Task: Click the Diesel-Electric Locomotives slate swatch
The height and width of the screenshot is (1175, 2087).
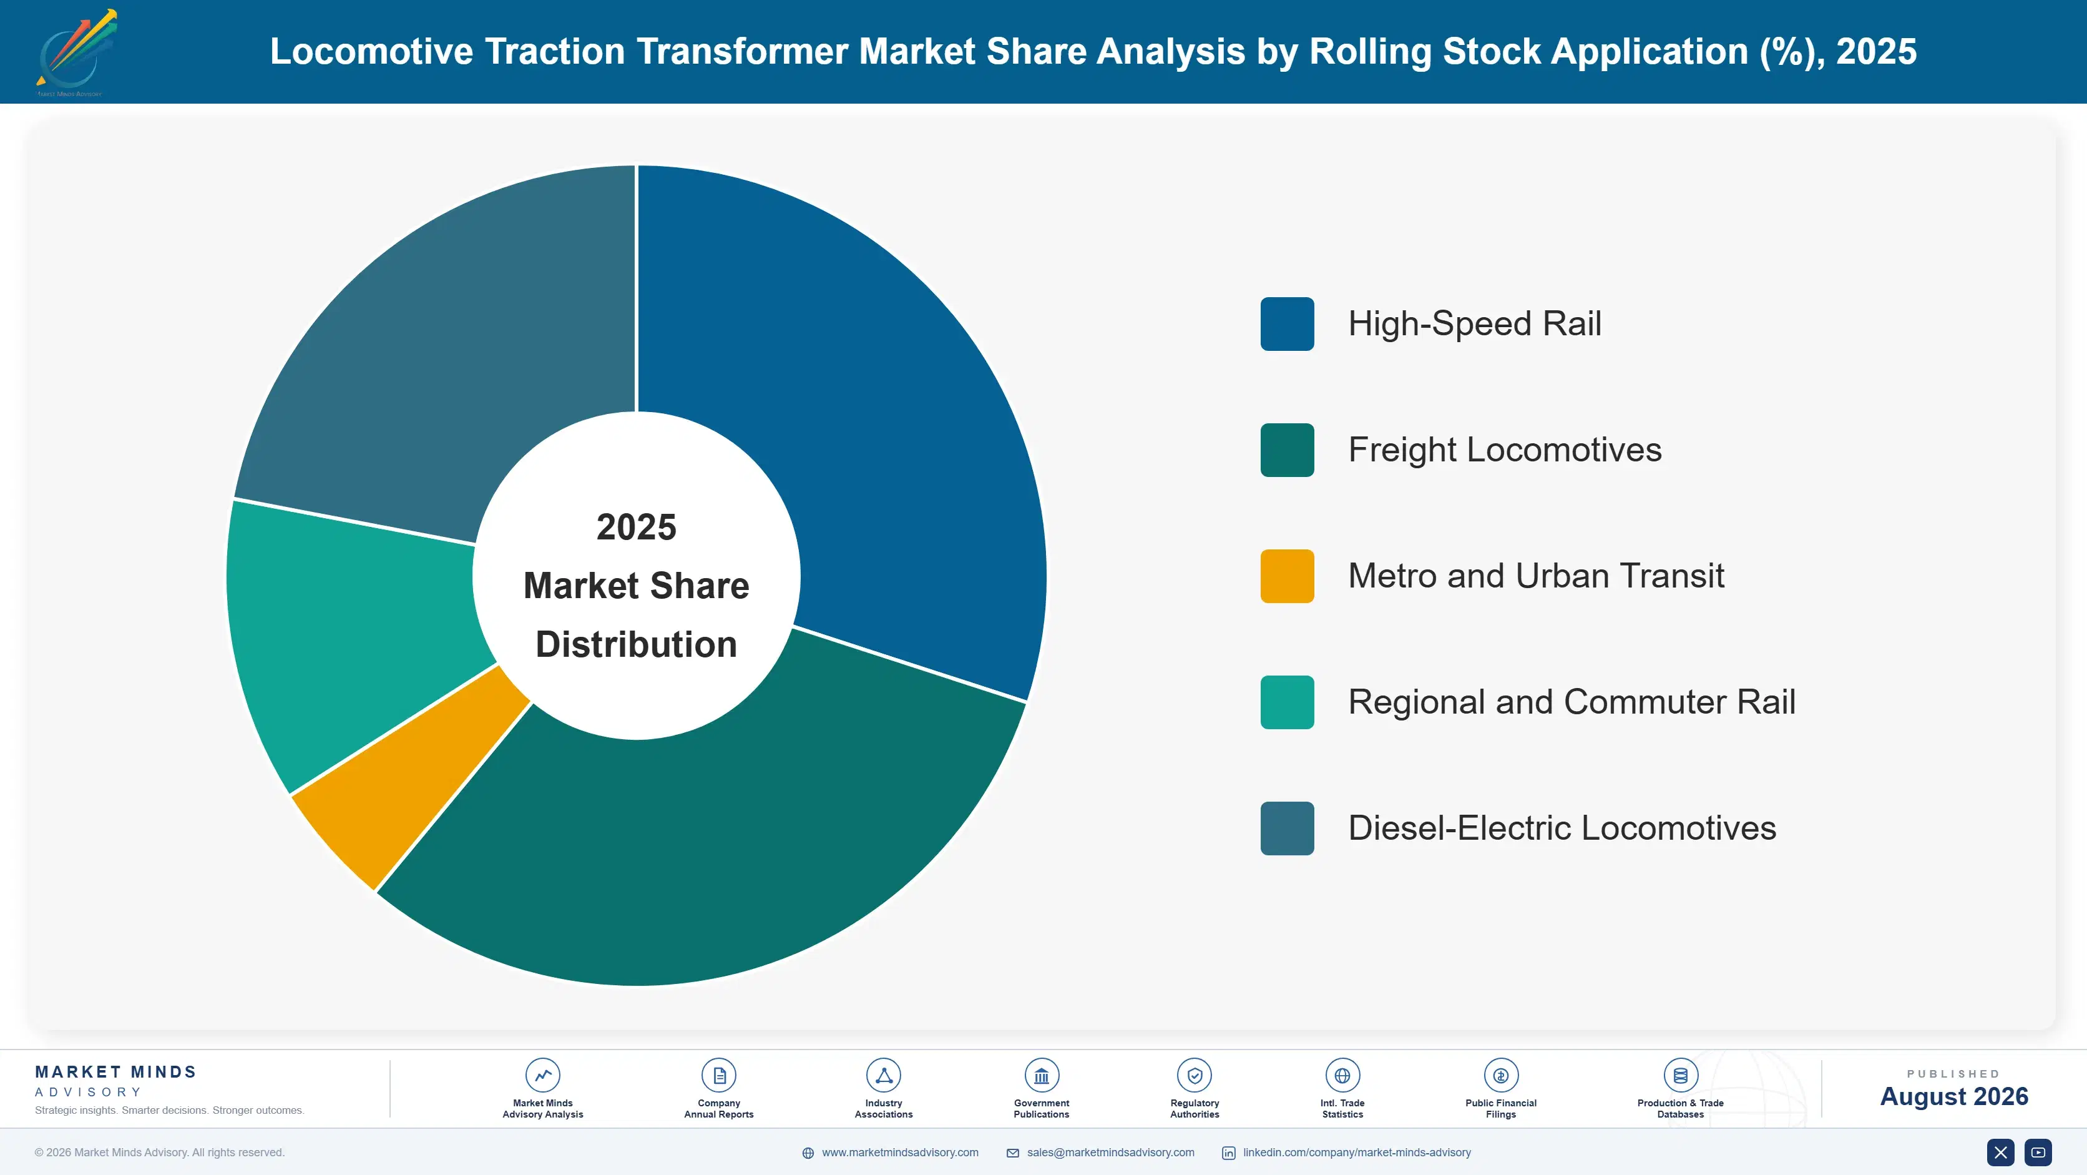Action: click(1288, 828)
